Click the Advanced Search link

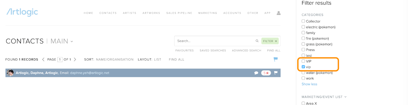pyautogui.click(x=247, y=50)
